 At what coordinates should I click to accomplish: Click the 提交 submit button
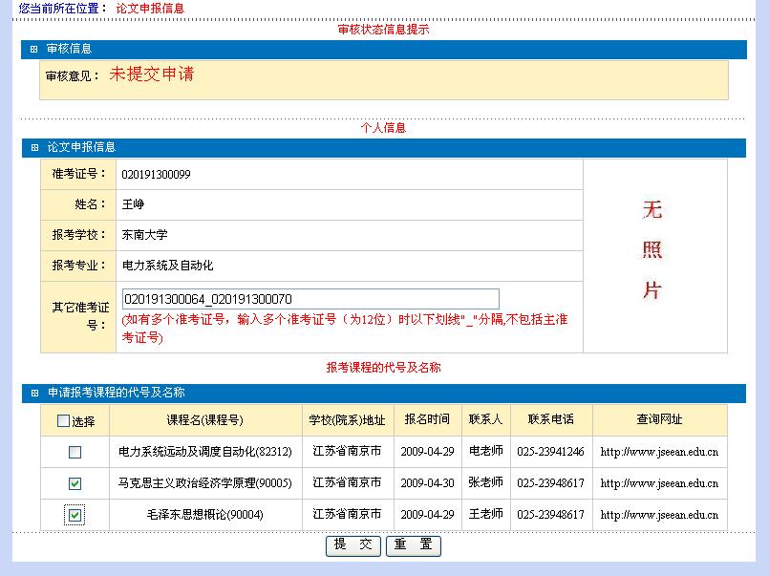[x=353, y=545]
